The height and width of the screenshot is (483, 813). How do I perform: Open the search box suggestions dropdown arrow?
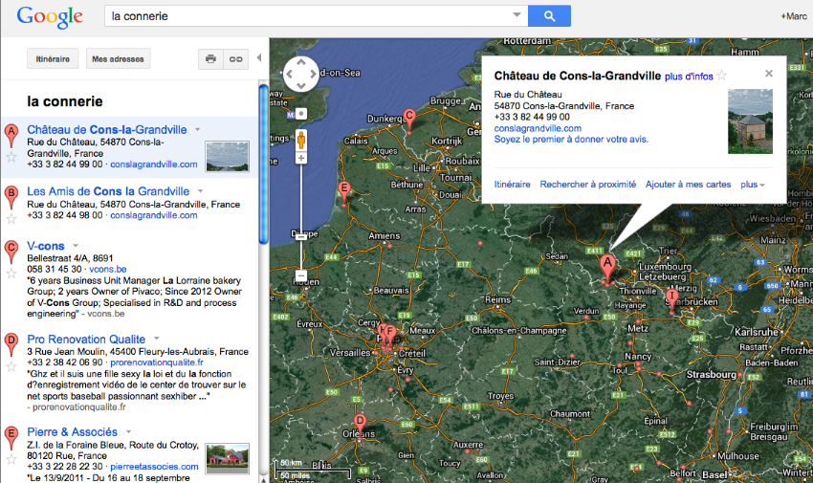tap(516, 15)
